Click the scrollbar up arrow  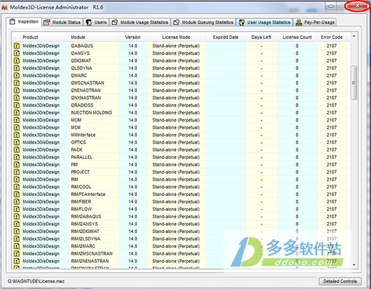coord(354,36)
